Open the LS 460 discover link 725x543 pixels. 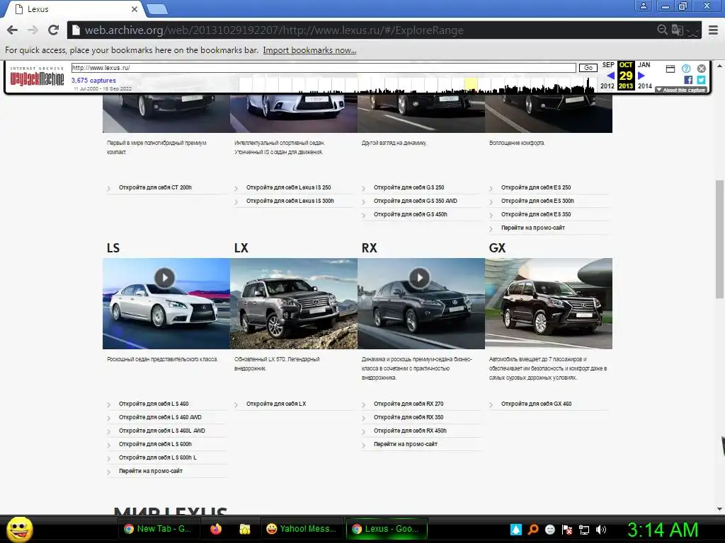154,404
